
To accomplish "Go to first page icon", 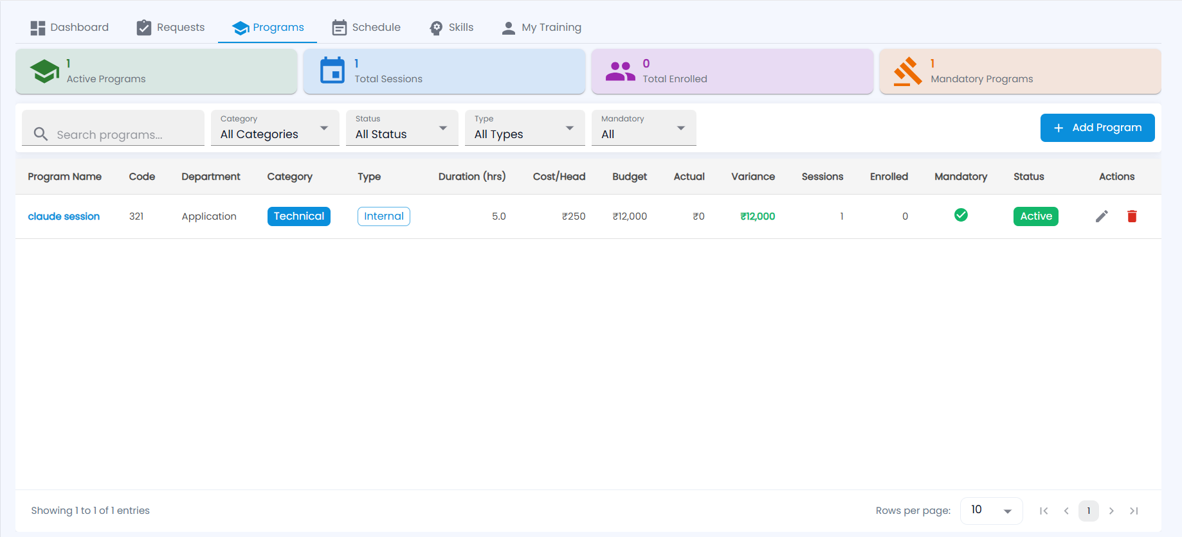I will pyautogui.click(x=1044, y=511).
